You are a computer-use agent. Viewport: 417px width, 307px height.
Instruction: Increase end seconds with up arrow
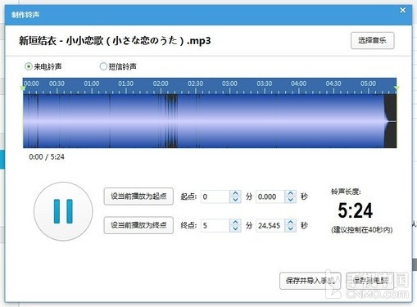291,222
